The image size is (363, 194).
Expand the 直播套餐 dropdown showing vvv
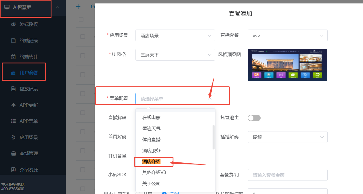[287, 36]
